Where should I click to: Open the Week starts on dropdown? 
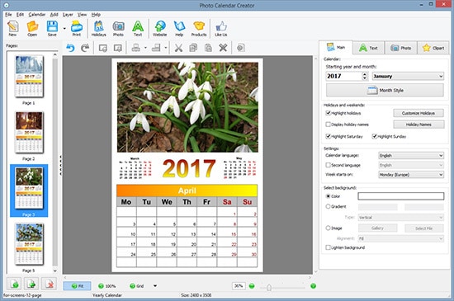(411, 175)
